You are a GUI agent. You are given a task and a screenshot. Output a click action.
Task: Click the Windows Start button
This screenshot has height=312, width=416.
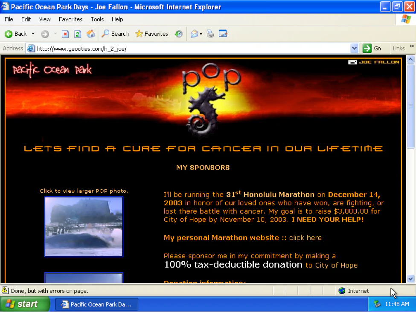pos(22,304)
